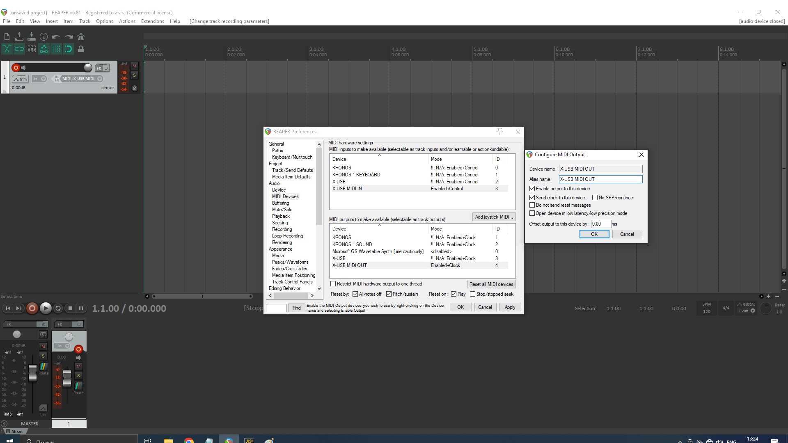Click Reset all MIDI devices button

491,284
